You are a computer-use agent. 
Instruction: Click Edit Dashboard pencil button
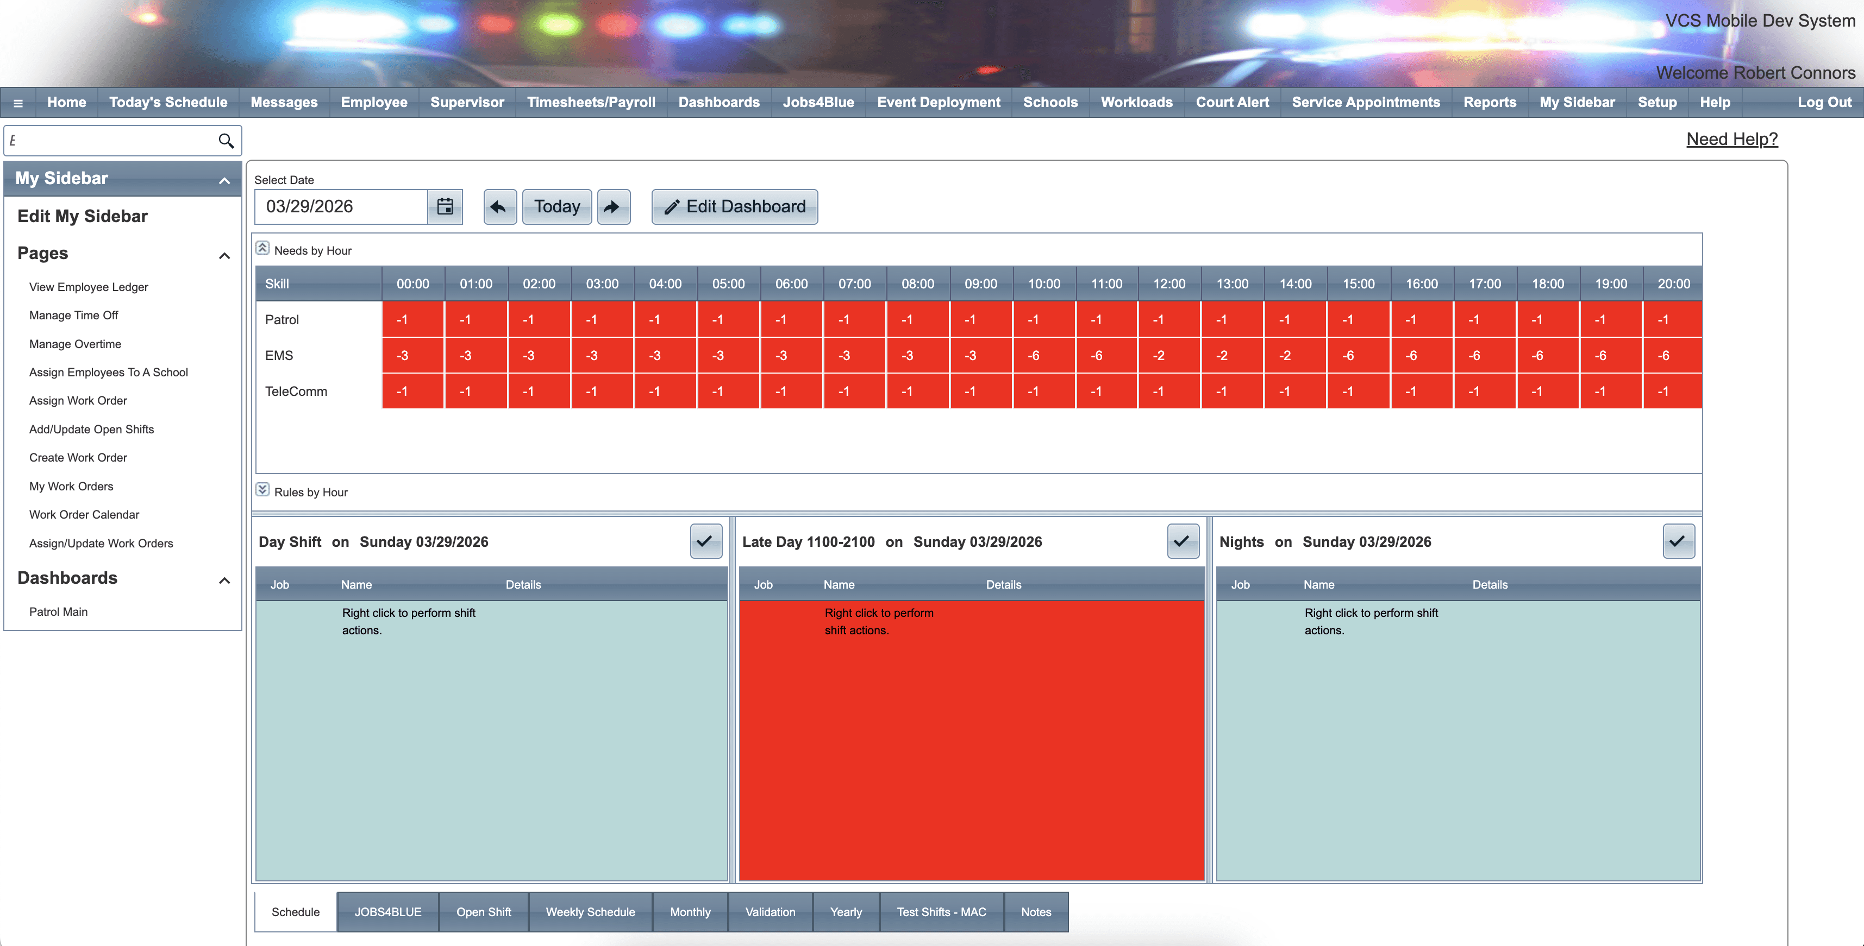point(734,207)
